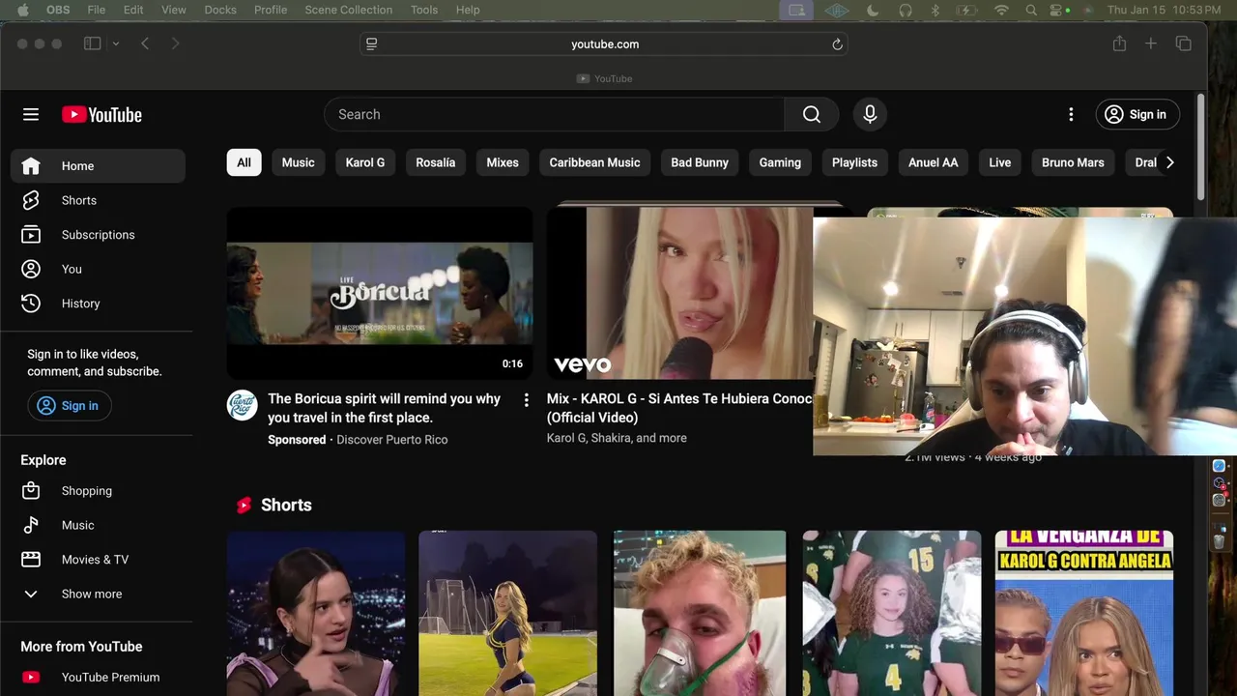Click the sidebar Sign in button

[69, 406]
